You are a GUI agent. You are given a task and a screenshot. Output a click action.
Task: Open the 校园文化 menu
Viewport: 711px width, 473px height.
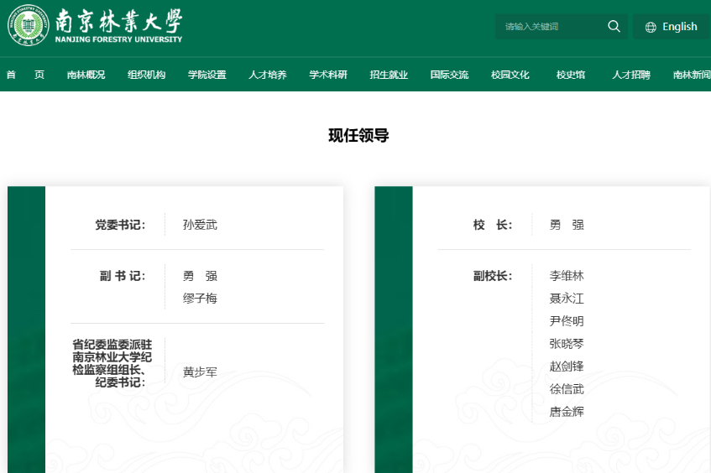click(510, 75)
